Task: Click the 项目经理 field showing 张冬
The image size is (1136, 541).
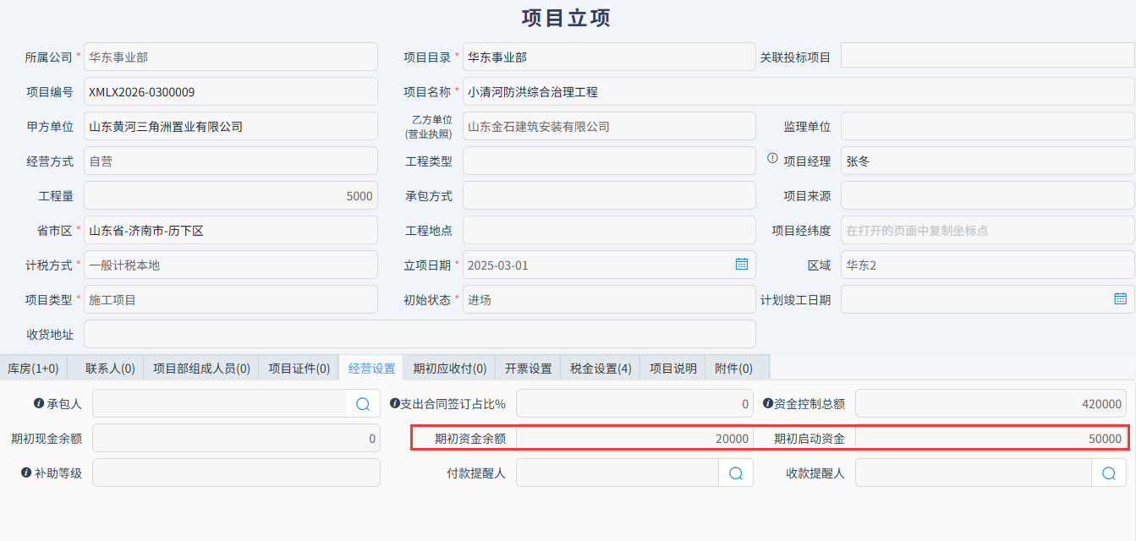Action: (988, 161)
